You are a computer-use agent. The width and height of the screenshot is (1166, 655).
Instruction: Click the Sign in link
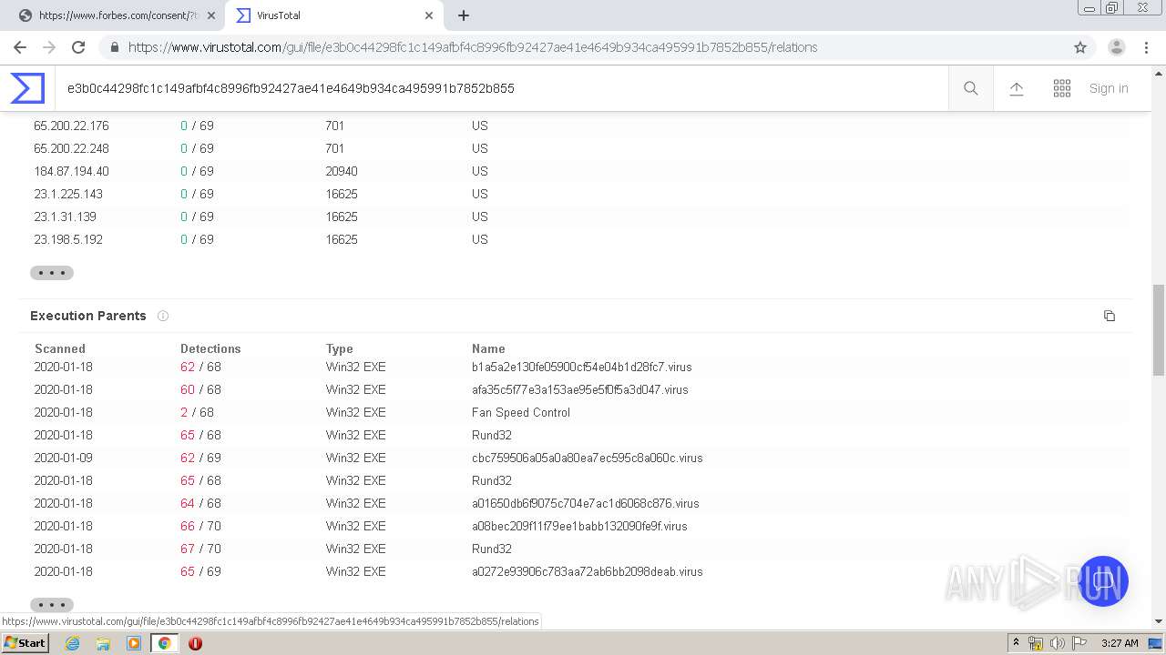[1109, 88]
